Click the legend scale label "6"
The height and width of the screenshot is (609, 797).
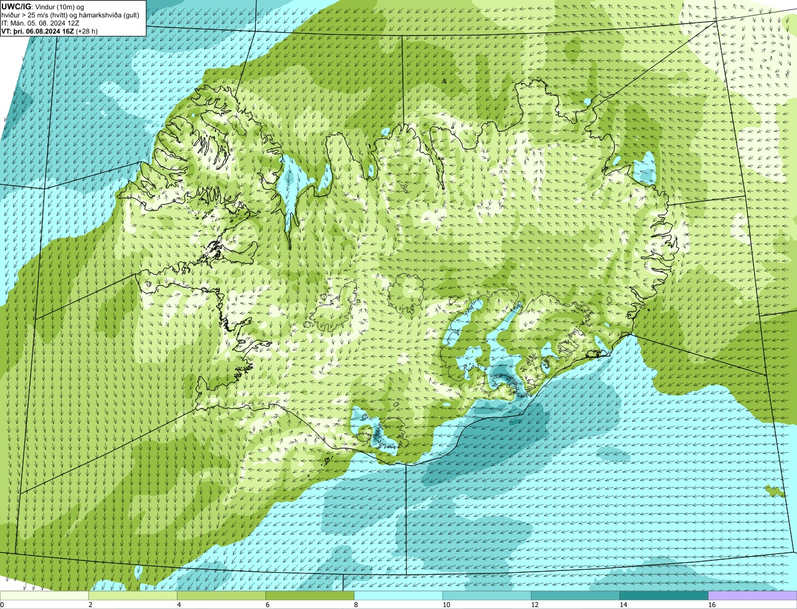click(x=268, y=605)
